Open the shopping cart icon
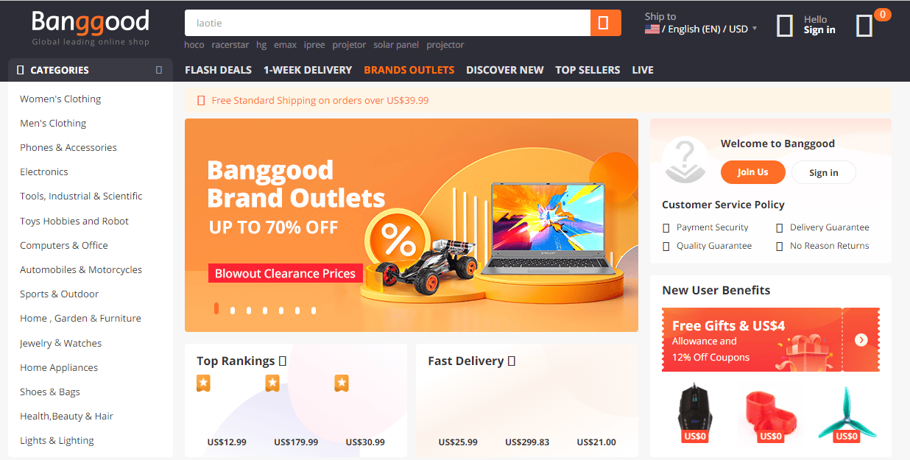 [864, 26]
